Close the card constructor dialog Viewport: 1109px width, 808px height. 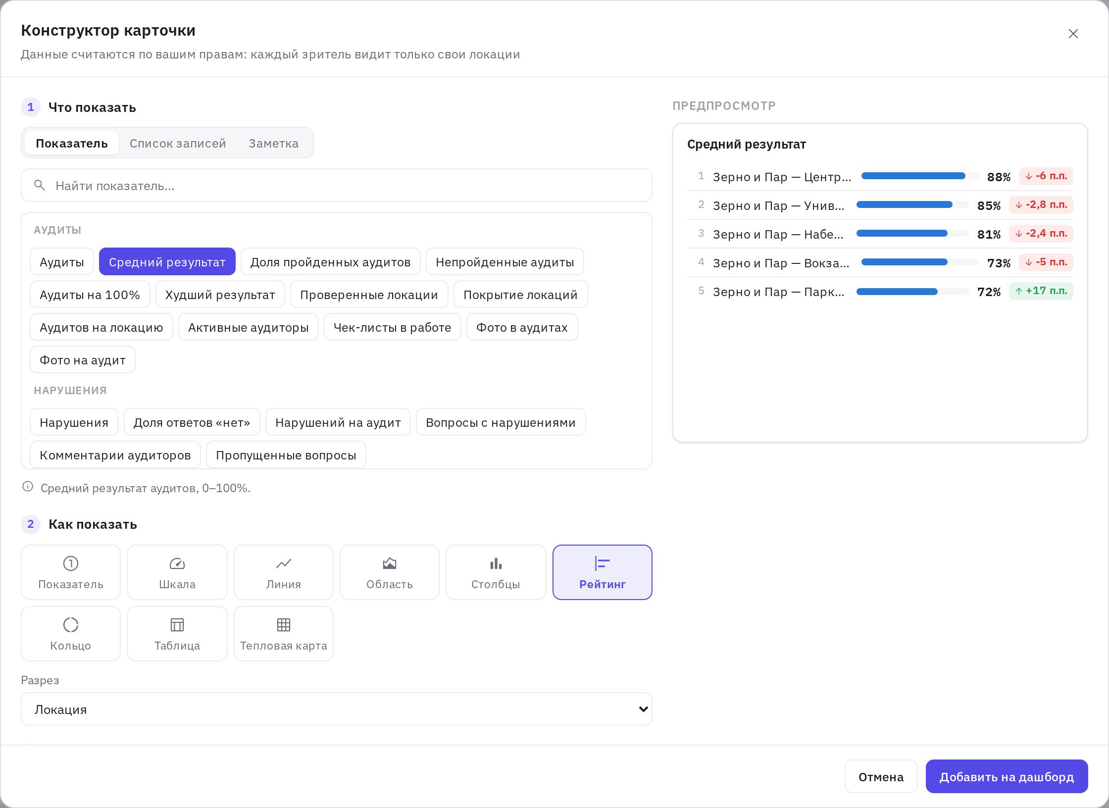[1073, 34]
